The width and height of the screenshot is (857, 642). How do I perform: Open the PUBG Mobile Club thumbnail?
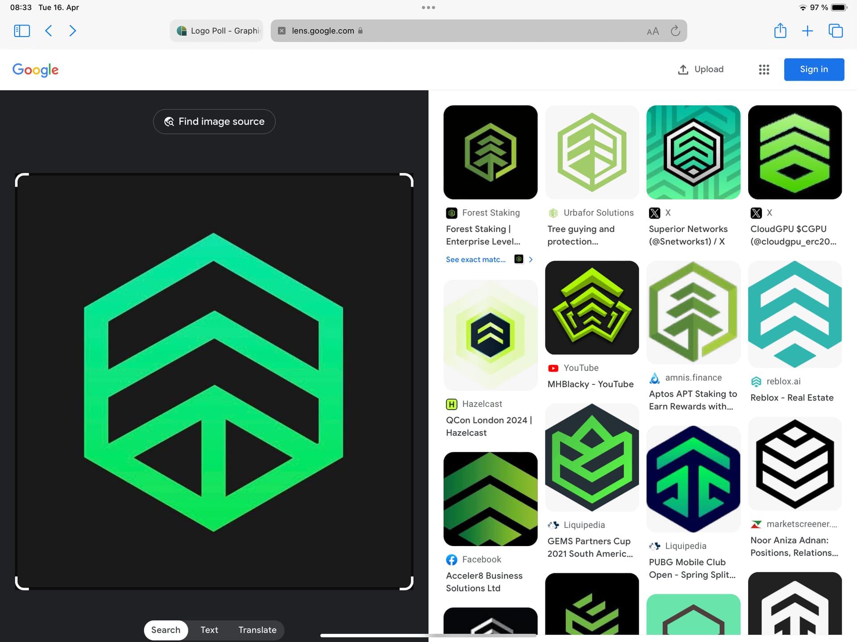(693, 479)
